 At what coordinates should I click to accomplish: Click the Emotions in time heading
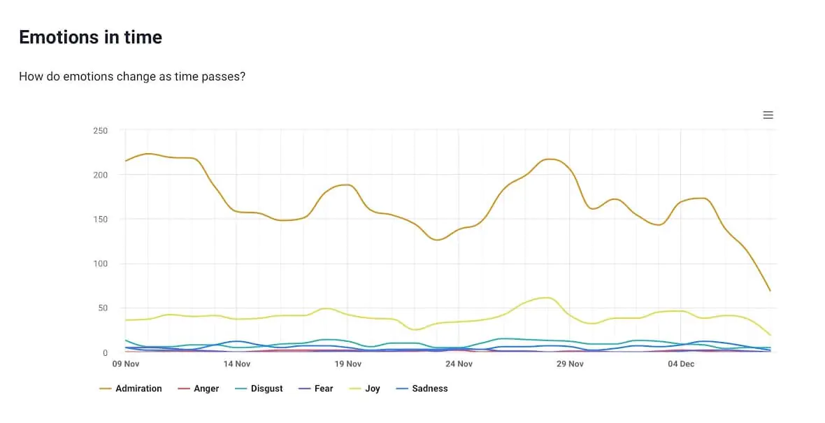(90, 37)
